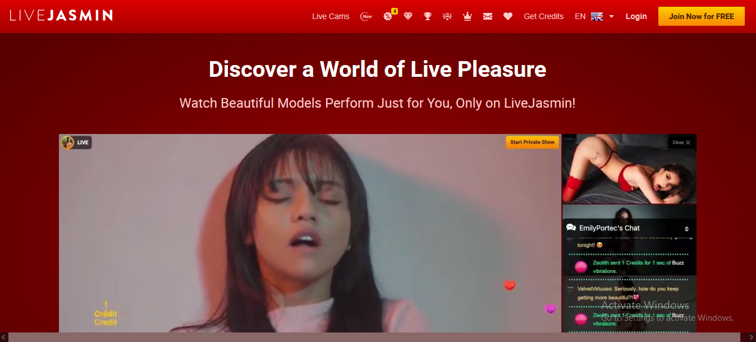Click the diamond icon in header
The image size is (756, 342).
[x=408, y=16]
